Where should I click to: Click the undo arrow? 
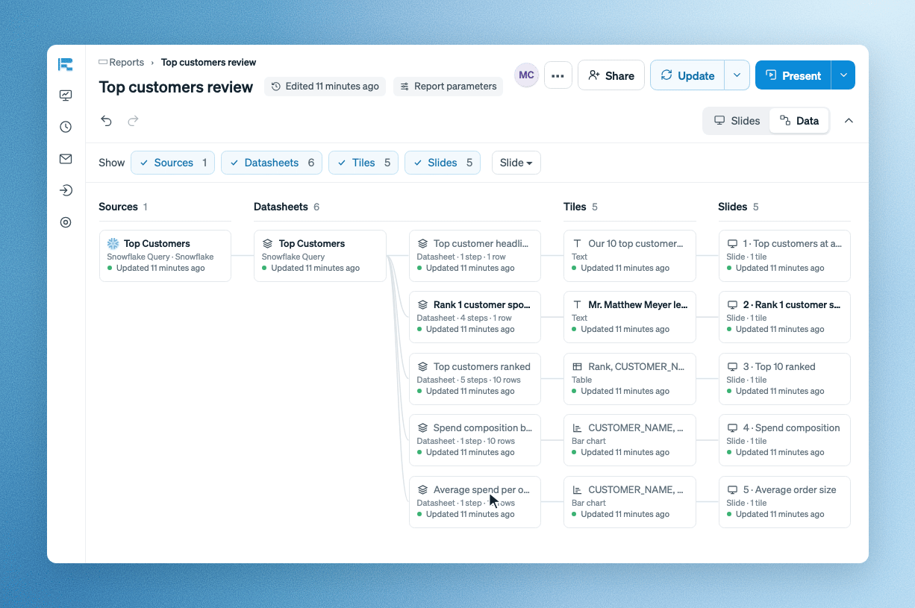[107, 121]
